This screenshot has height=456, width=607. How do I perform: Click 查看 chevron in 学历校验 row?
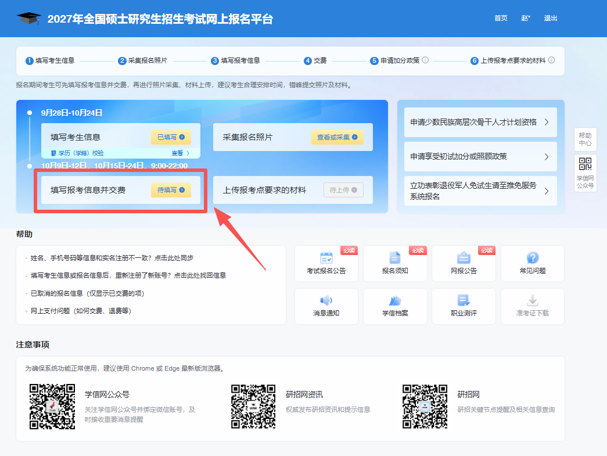[188, 153]
